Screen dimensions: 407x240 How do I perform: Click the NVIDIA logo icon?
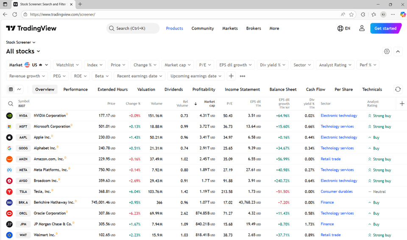9,116
